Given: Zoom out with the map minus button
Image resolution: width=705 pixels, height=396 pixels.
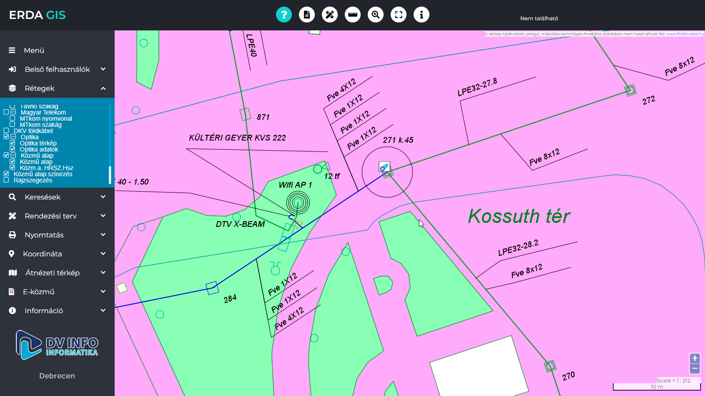Looking at the screenshot, I should 695,368.
